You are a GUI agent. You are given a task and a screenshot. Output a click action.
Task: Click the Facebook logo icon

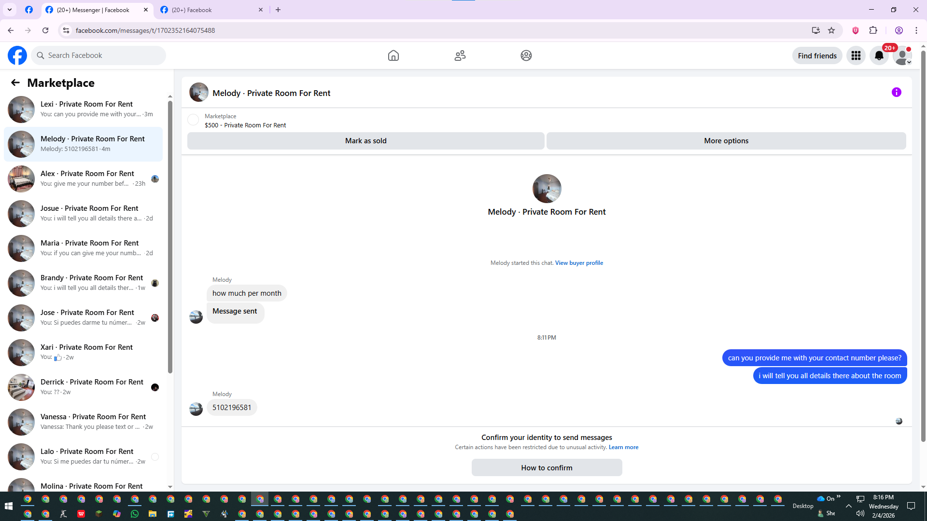pyautogui.click(x=17, y=55)
